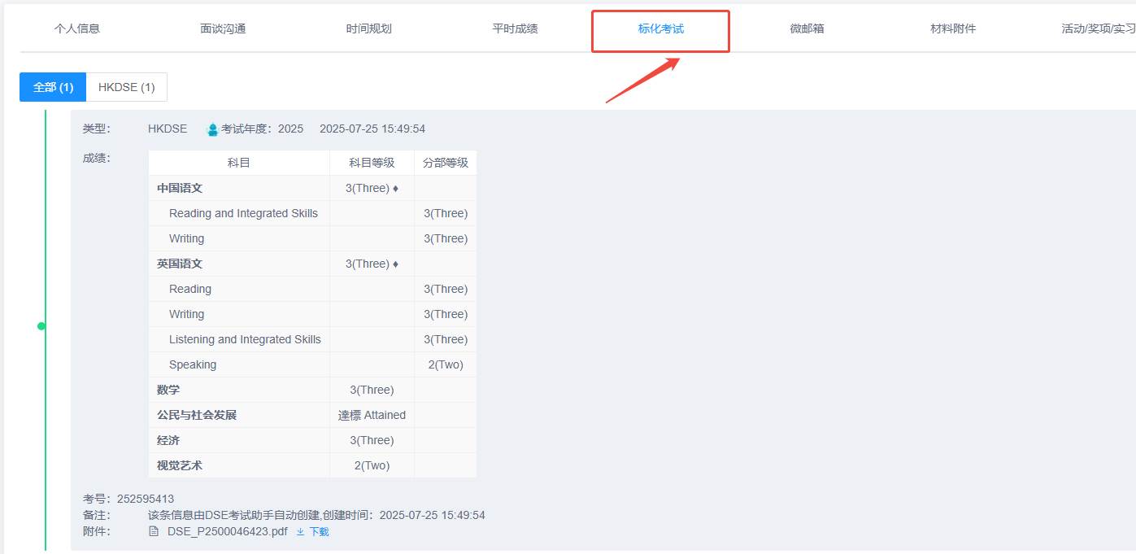Viewport: 1136px width, 554px height.
Task: Click the 中国语文 subject row
Action: click(x=312, y=188)
